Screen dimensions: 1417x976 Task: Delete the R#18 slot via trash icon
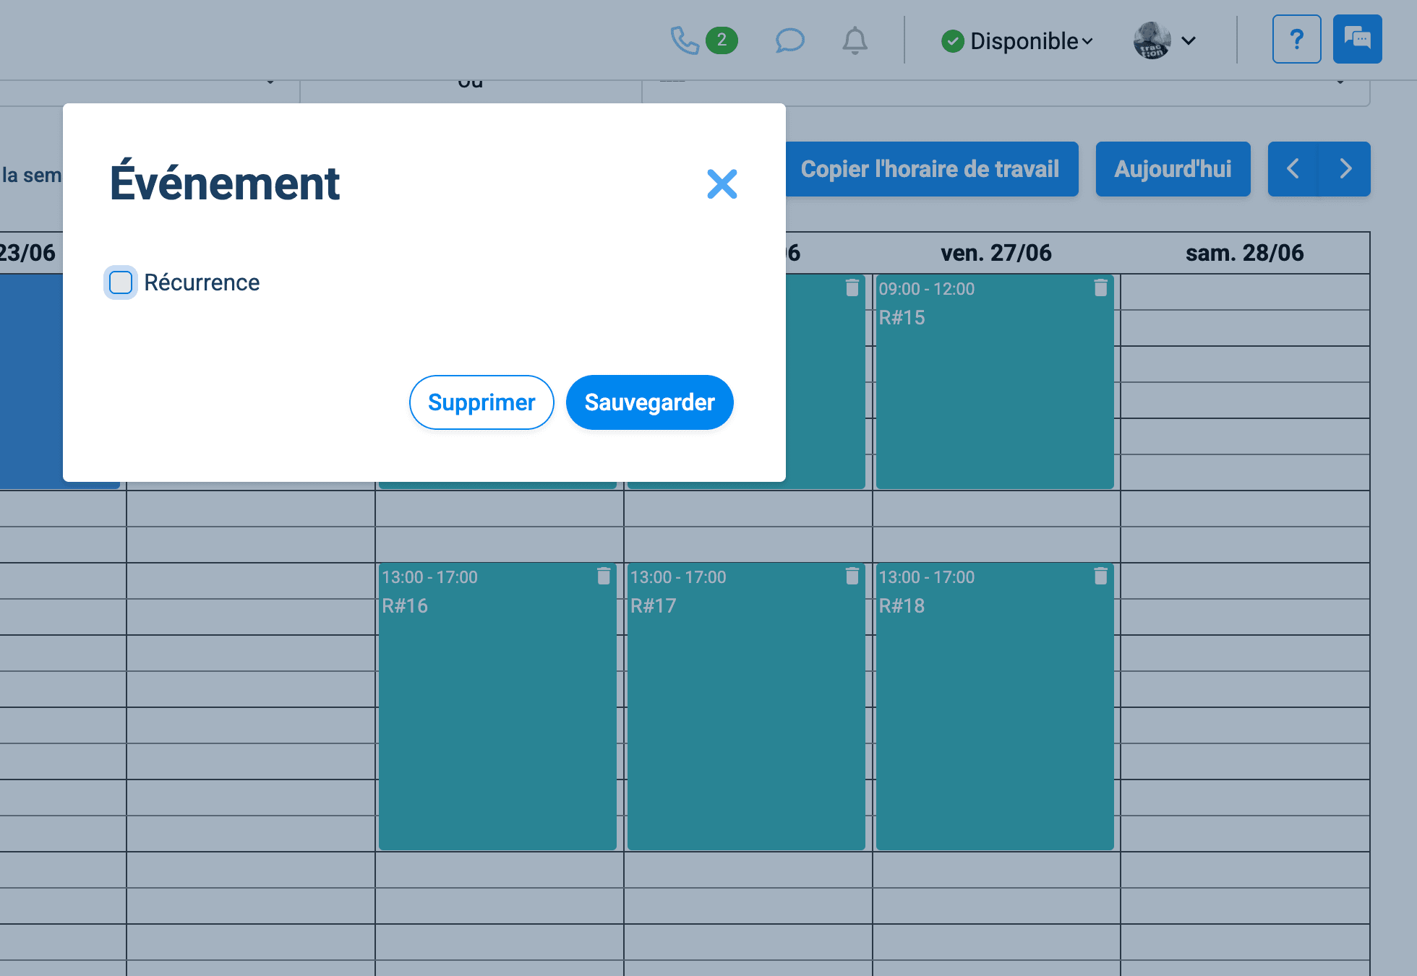[1100, 576]
